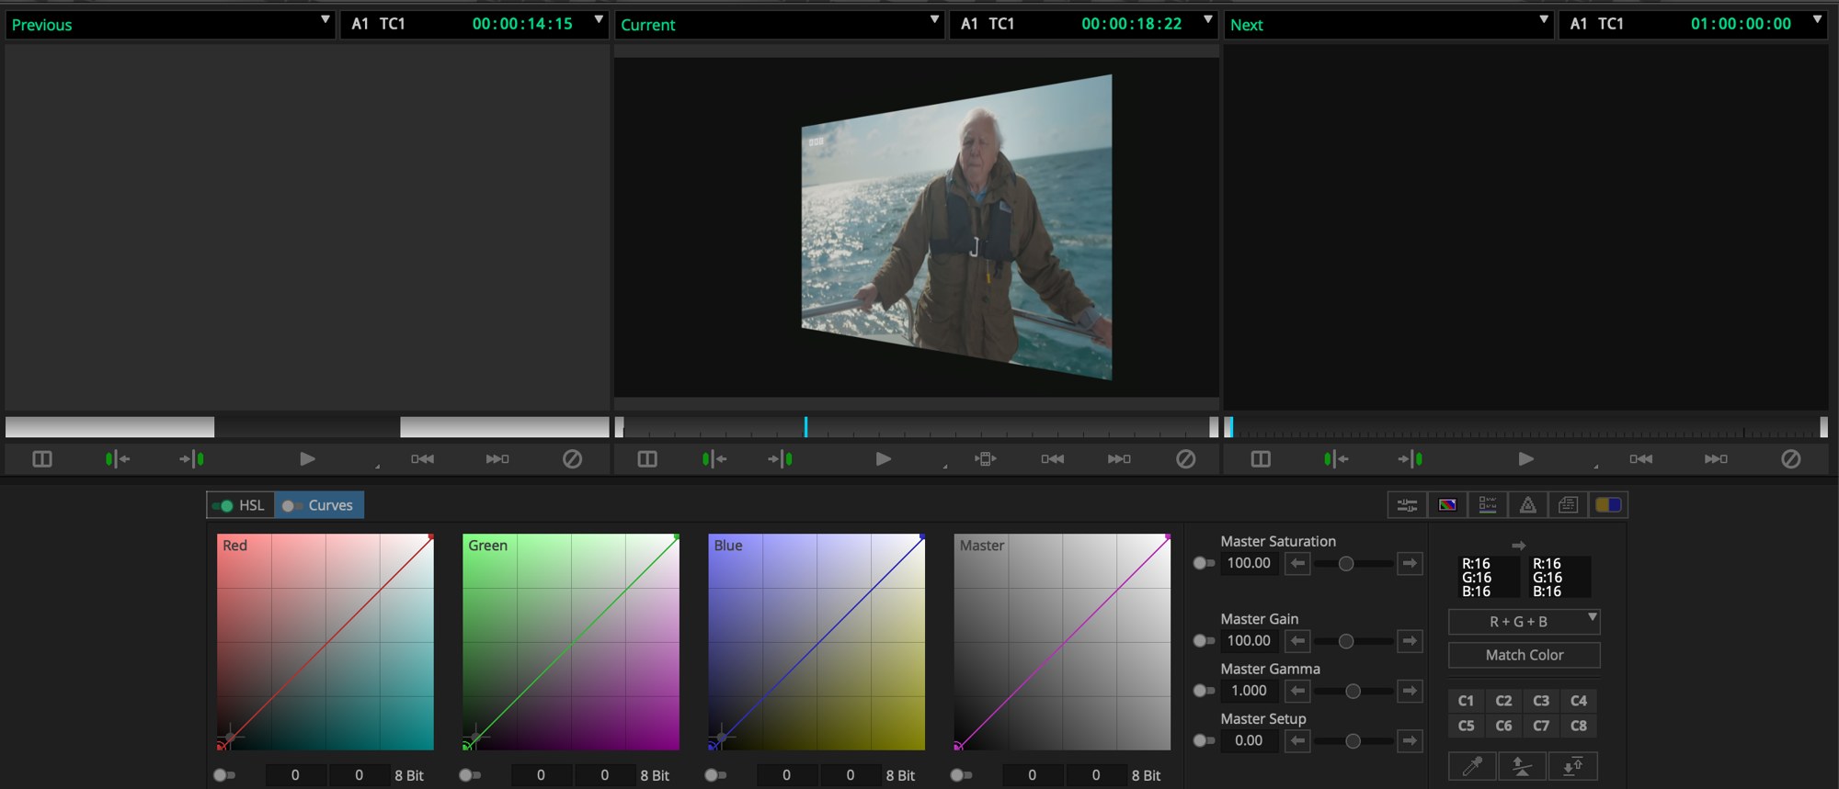Click the reposition icon under Current monitor
This screenshot has width=1839, height=789.
tap(985, 458)
